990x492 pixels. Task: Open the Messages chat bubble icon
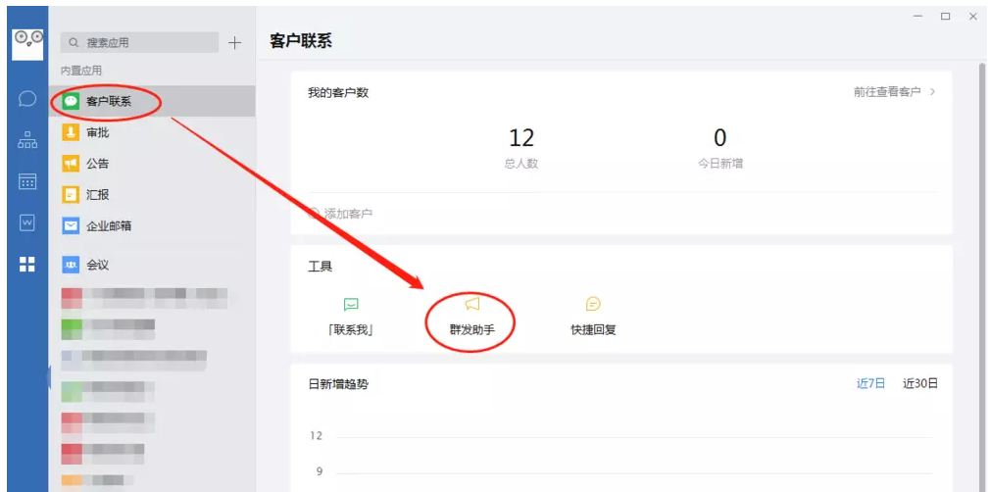[x=27, y=99]
